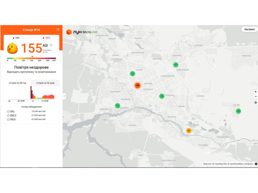Click the PM1 pollutant link
The width and height of the screenshot is (258, 193).
pos(12,111)
